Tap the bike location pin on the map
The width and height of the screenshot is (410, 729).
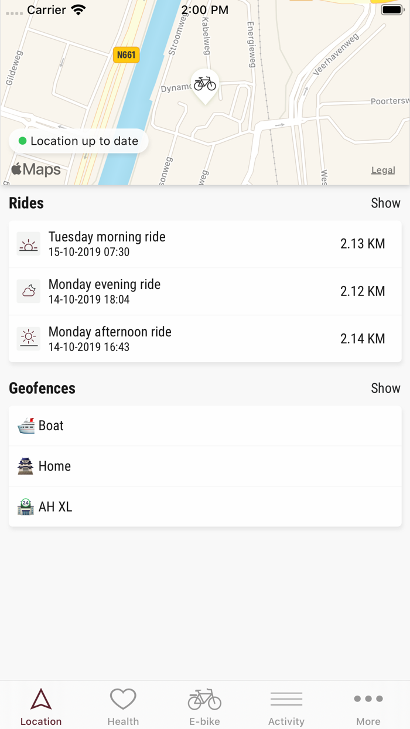click(x=204, y=82)
